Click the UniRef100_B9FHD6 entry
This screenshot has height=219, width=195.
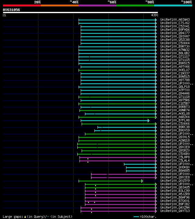175,30
